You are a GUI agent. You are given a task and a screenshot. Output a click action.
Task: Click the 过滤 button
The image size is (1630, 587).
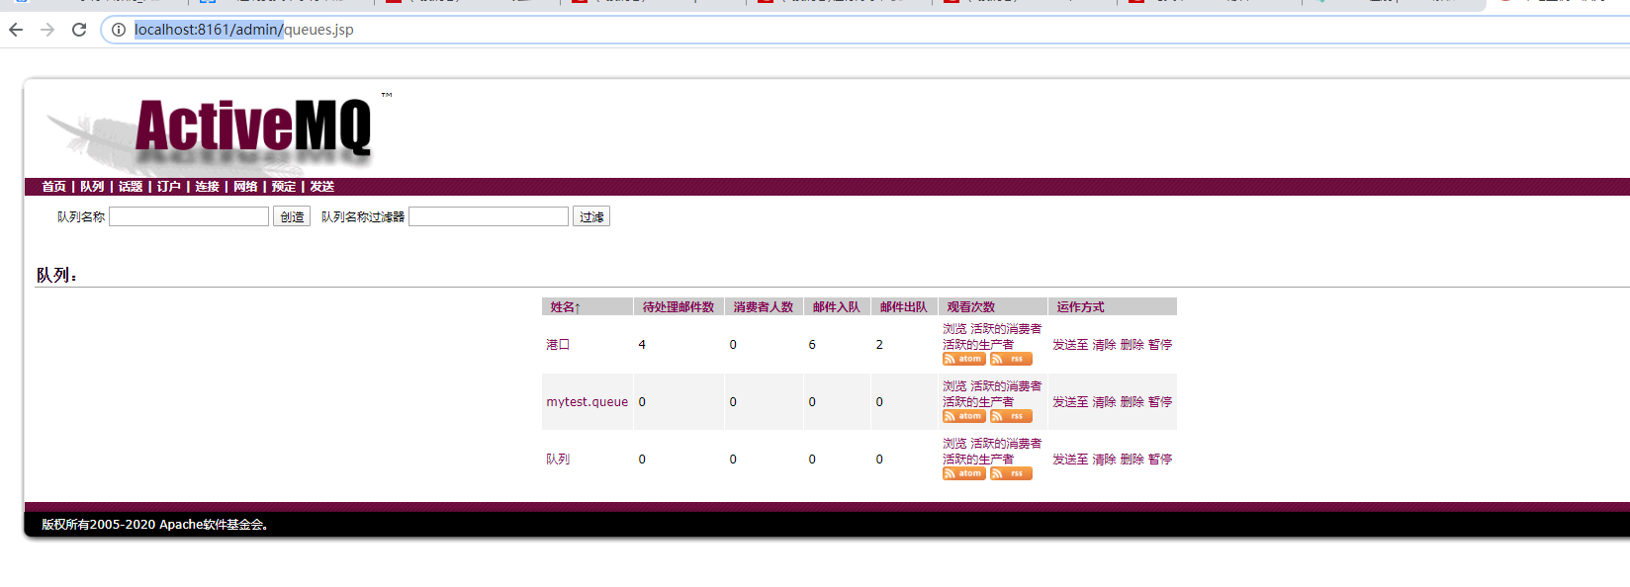click(591, 216)
